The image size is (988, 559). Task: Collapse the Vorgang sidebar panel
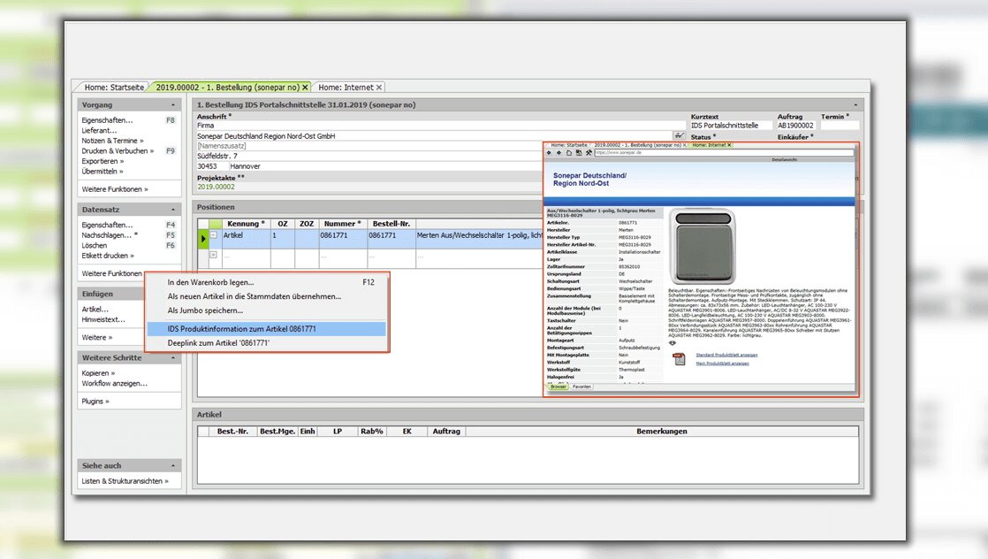click(174, 104)
